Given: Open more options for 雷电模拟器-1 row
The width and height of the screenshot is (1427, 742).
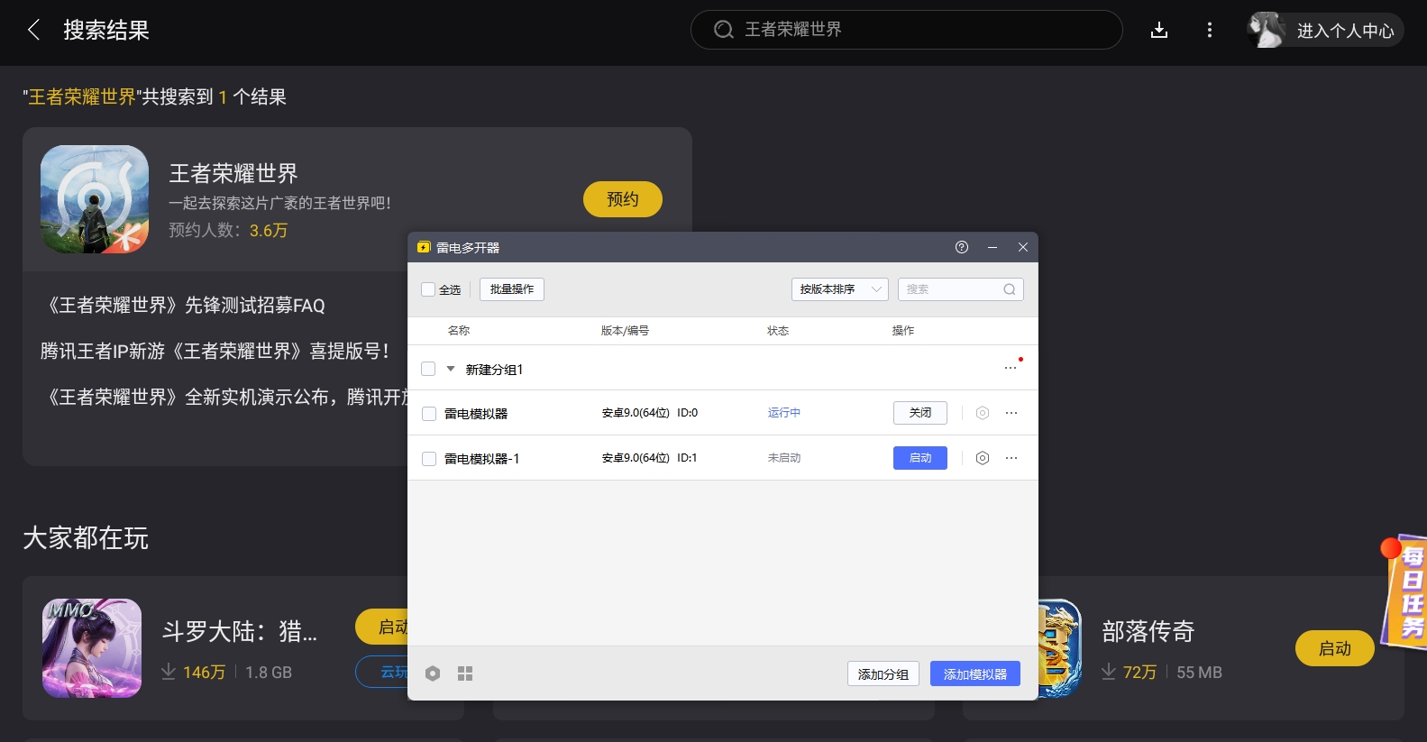Looking at the screenshot, I should pos(1011,458).
